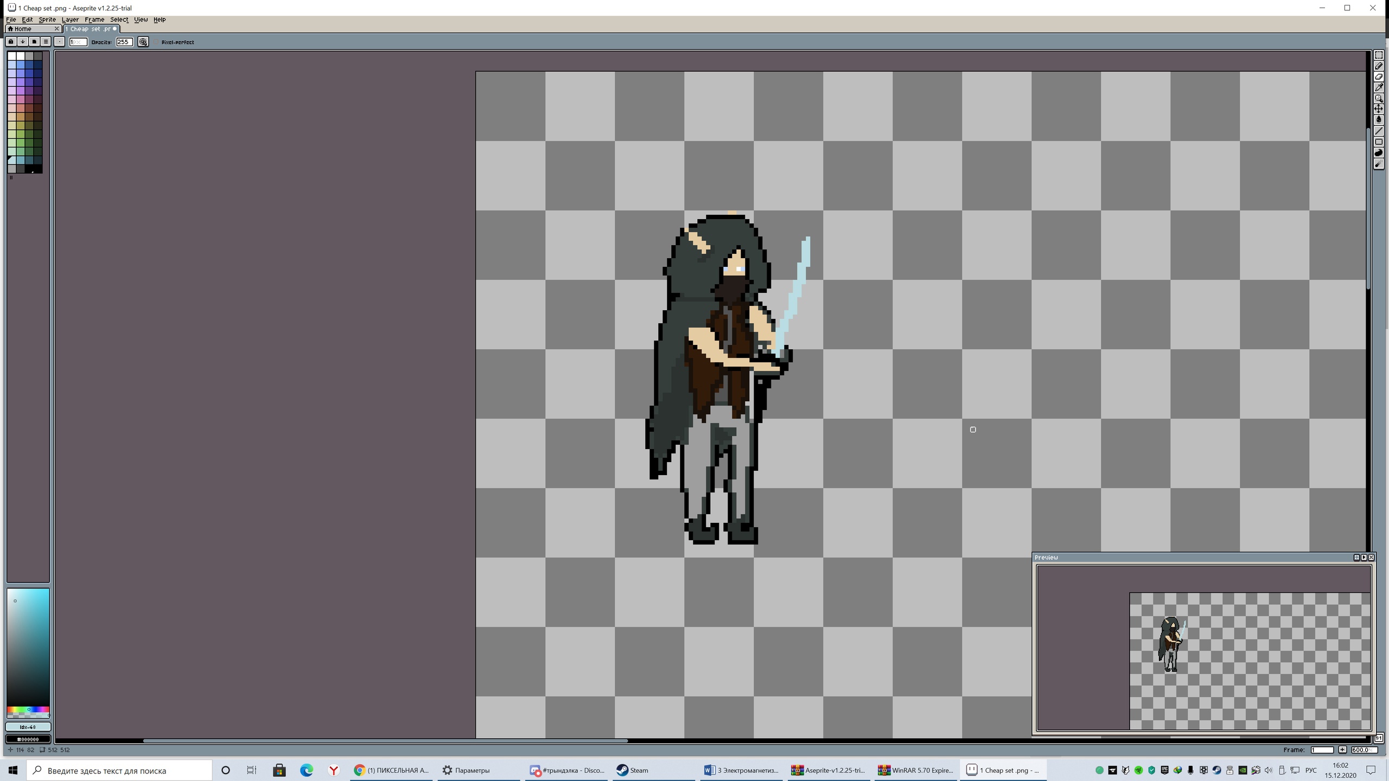Select the Contour blob tool
Screen dimensions: 1389x781
tap(1379, 153)
